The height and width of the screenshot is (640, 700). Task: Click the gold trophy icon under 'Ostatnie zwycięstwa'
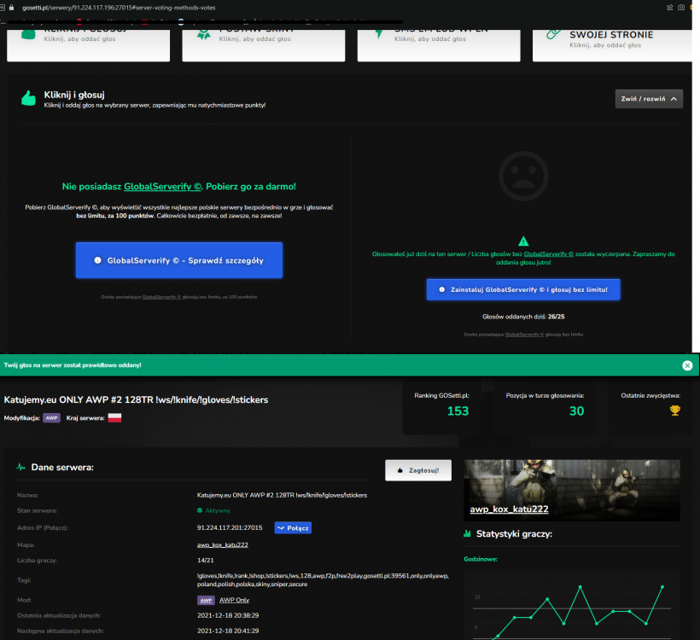(x=675, y=410)
